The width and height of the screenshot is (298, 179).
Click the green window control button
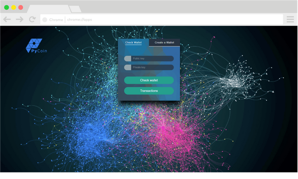[7, 7]
